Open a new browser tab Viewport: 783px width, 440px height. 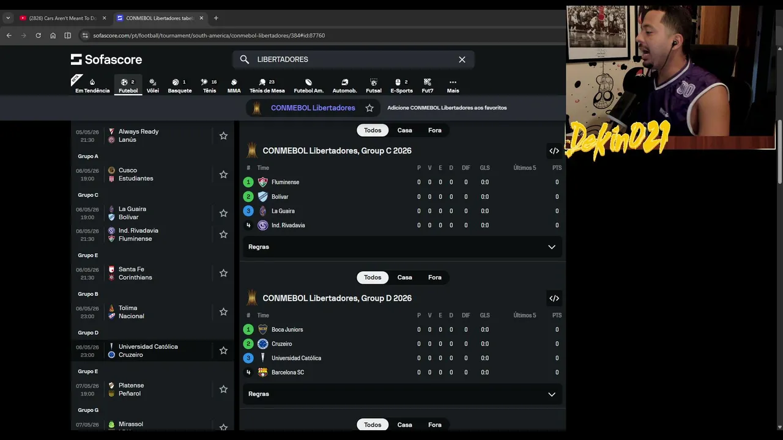pyautogui.click(x=216, y=18)
